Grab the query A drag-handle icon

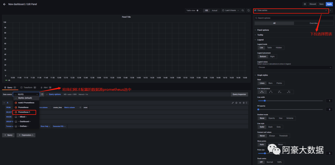(x=247, y=103)
